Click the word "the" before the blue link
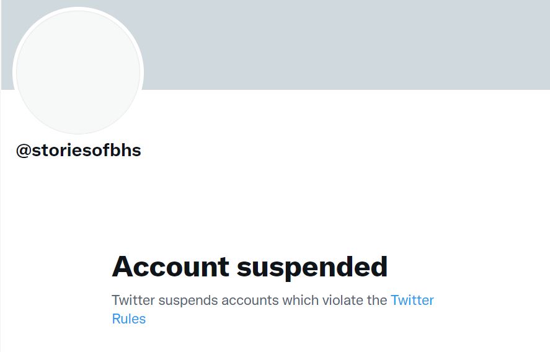This screenshot has height=352, width=550. 376,301
